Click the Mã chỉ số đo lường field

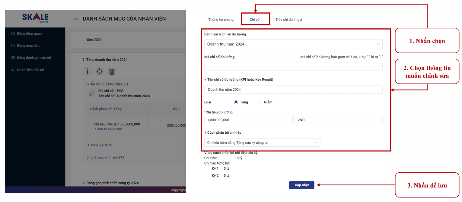[293, 67]
